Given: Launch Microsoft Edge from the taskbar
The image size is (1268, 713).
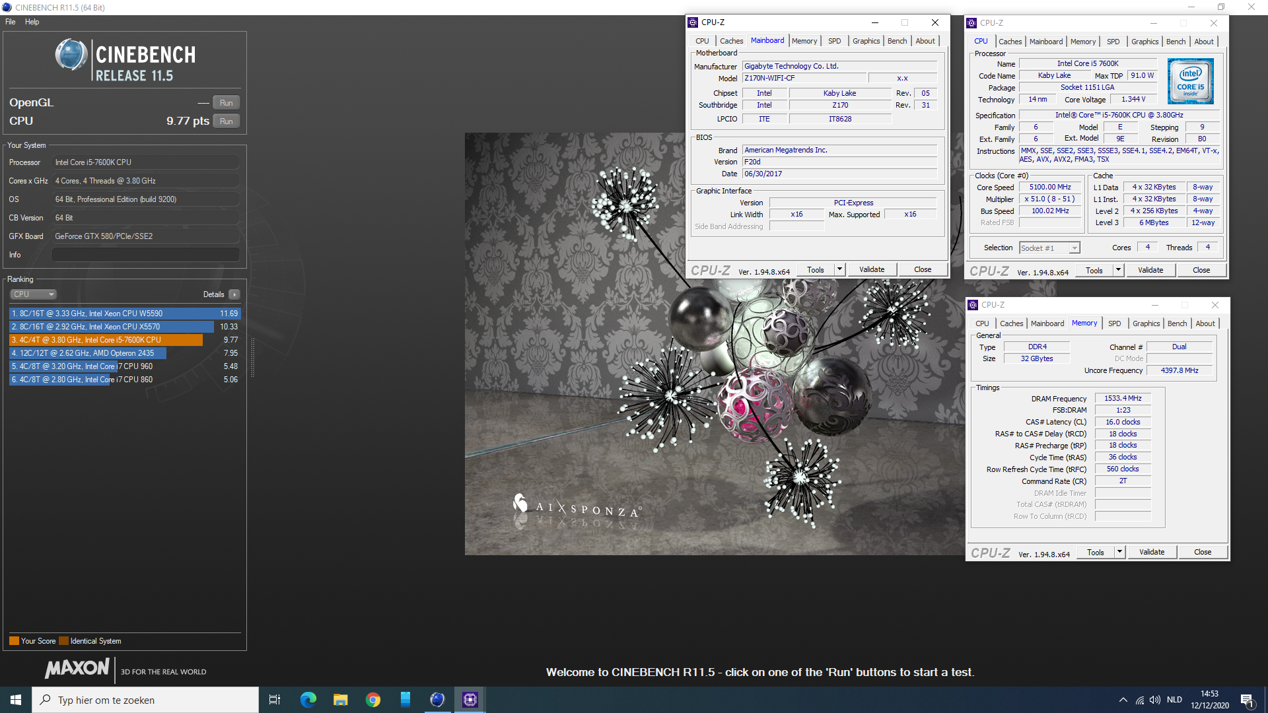Looking at the screenshot, I should point(308,700).
